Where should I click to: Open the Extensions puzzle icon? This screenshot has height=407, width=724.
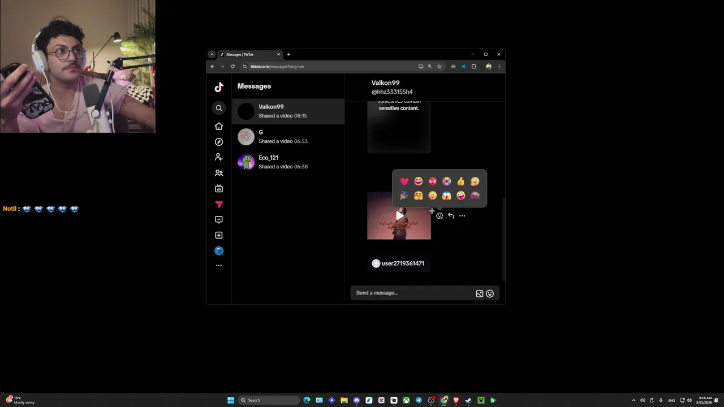(x=474, y=66)
